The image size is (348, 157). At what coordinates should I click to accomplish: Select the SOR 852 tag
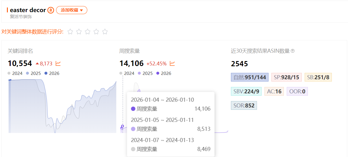244,105
